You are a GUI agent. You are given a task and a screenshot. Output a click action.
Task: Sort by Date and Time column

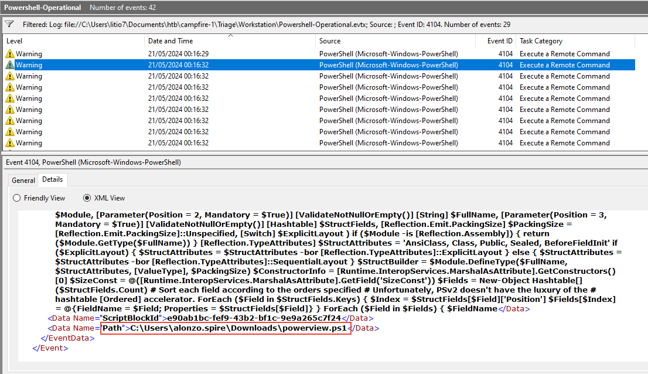tap(170, 41)
